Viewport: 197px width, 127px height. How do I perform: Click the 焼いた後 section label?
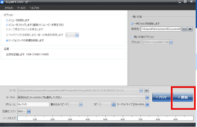[137, 17]
